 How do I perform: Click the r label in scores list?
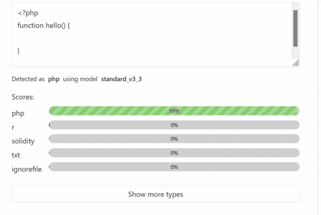coord(13,127)
